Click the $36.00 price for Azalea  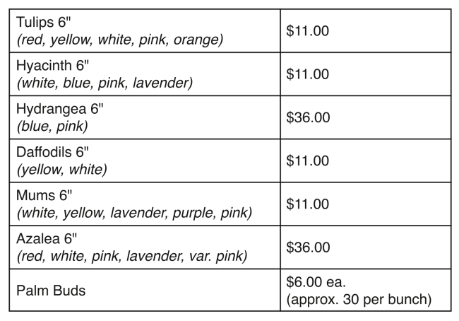308,247
